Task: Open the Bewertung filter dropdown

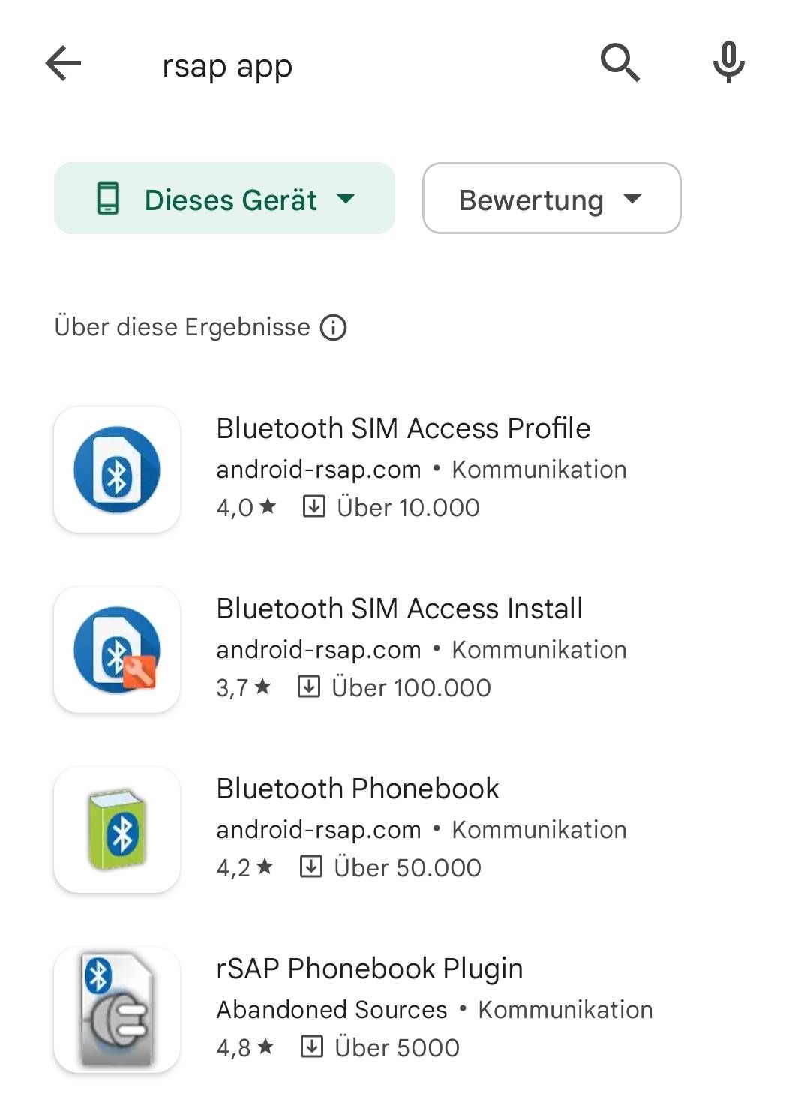Action: pyautogui.click(x=552, y=199)
